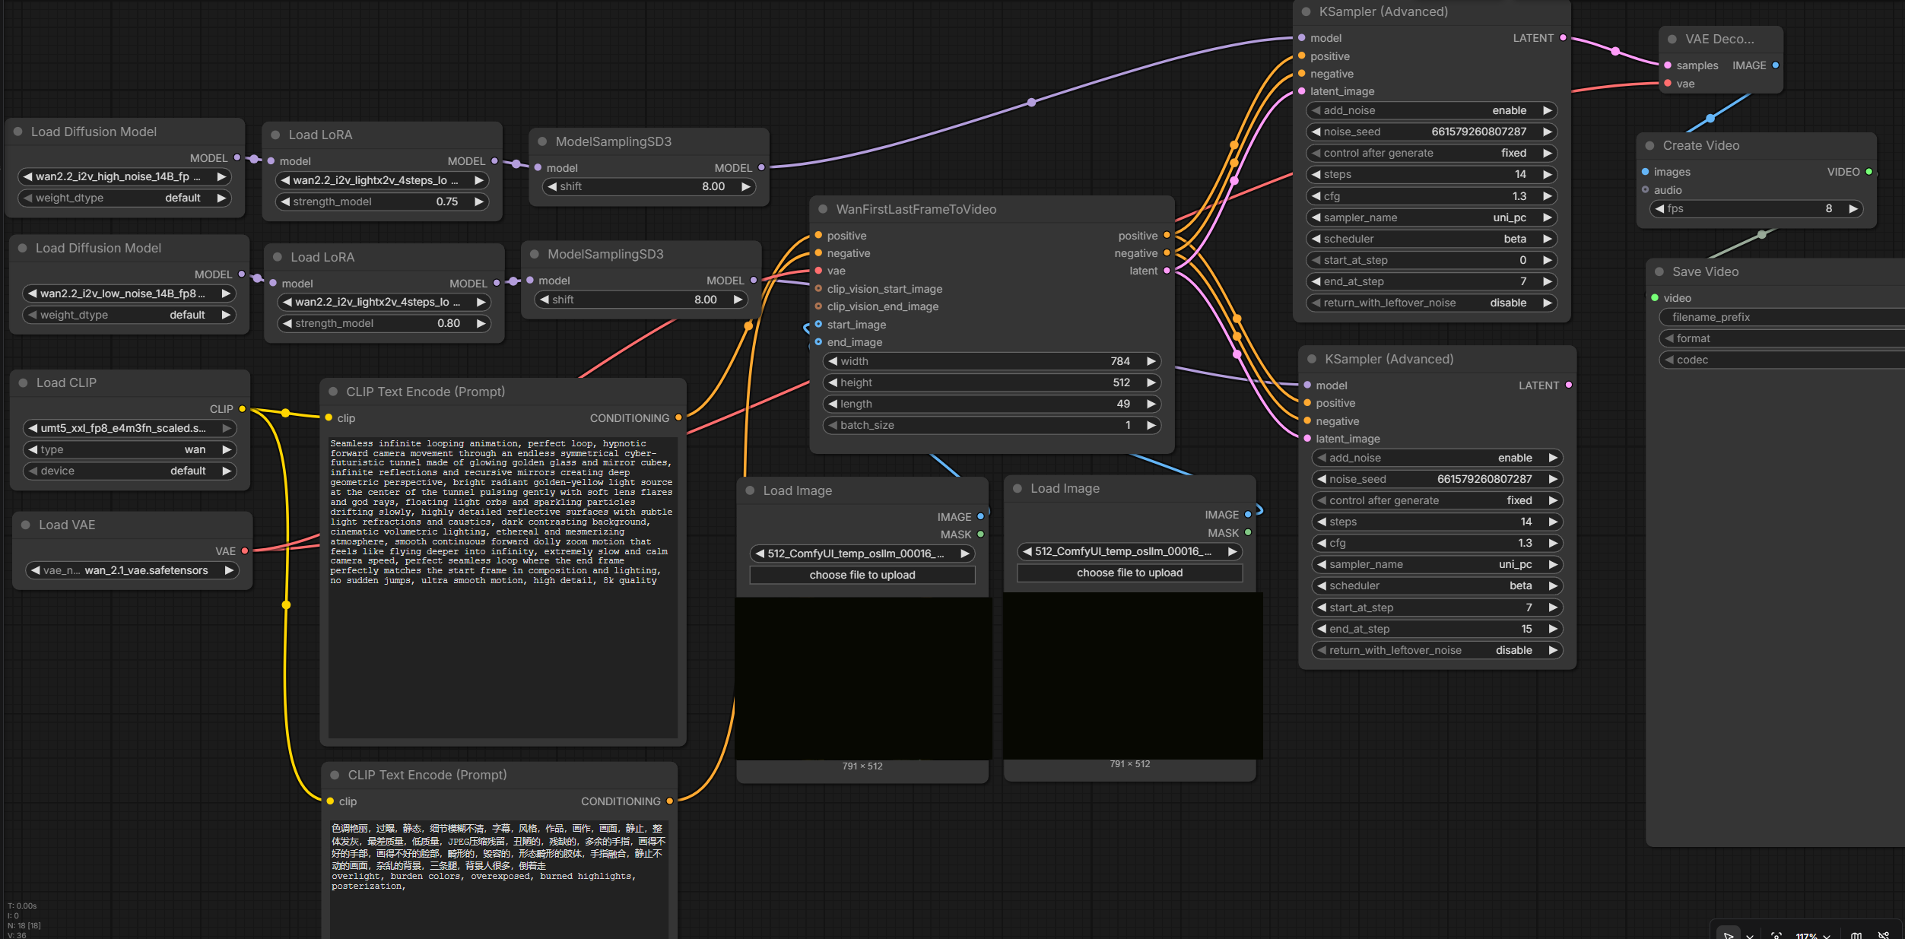Image resolution: width=1905 pixels, height=939 pixels.
Task: Collapse the KSampler node with start_at_step 7
Action: coord(1312,359)
